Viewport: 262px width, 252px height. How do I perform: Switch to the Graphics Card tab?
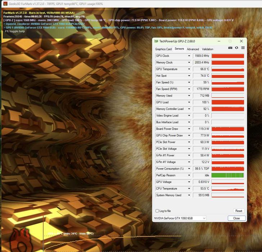(x=163, y=49)
